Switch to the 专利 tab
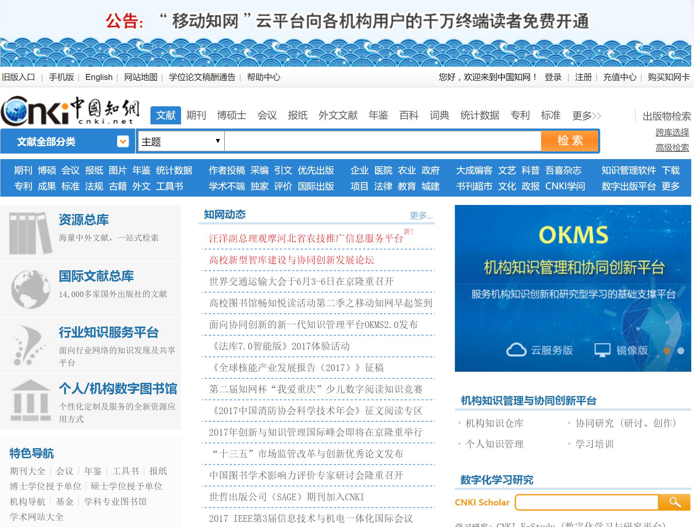694x527 pixels. pos(520,115)
